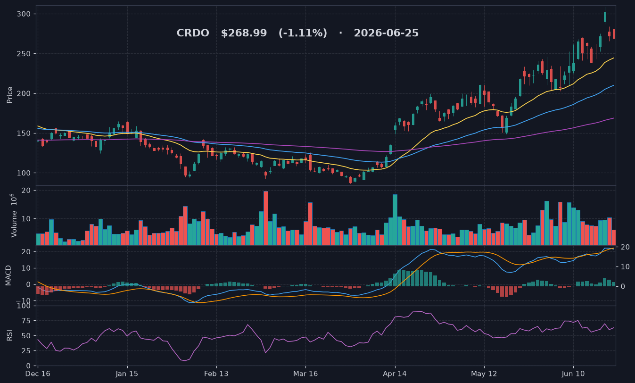Click the Jun 10 date tick label
This screenshot has height=383, width=635.
574,373
